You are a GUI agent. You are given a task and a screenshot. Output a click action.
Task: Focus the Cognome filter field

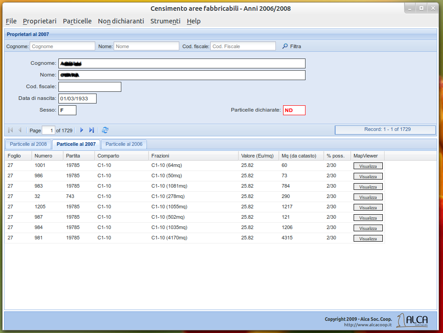(62, 46)
